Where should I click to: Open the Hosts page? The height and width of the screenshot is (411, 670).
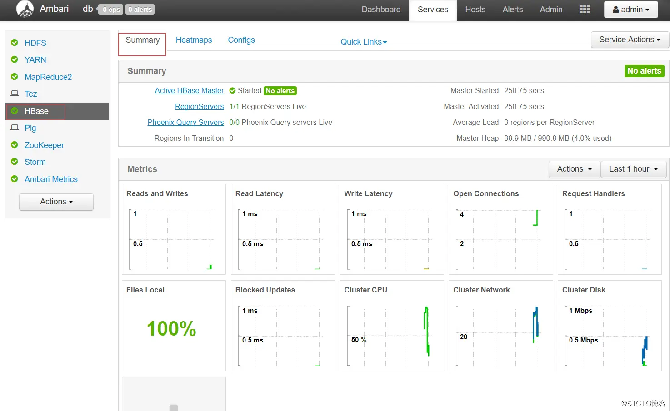475,10
